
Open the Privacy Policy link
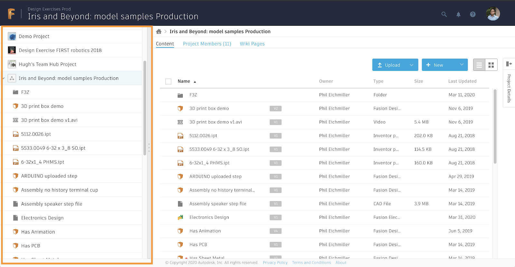point(275,262)
